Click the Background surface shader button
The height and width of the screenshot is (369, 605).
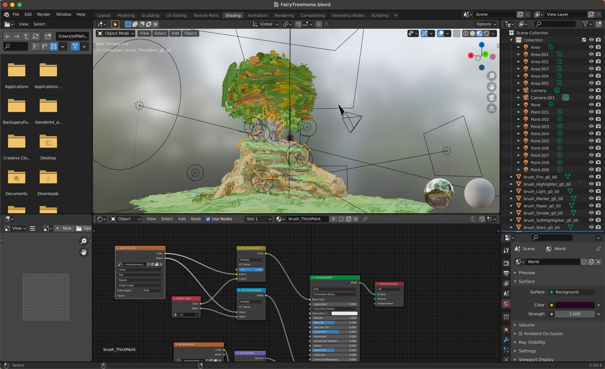coord(571,292)
